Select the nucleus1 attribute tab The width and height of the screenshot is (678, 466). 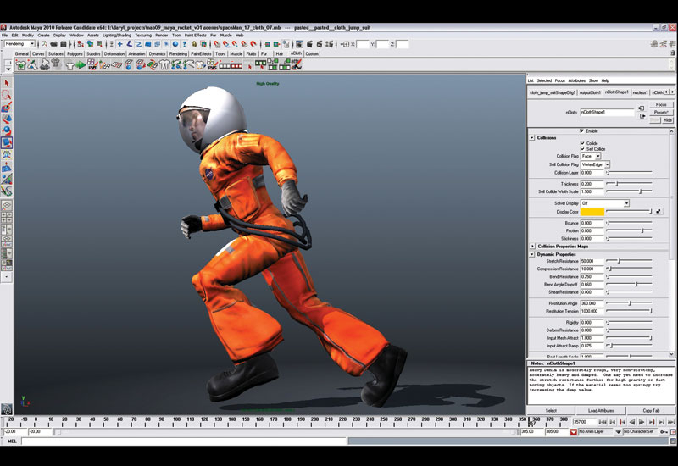640,92
